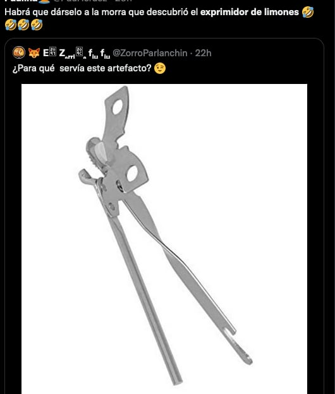Click the cut-off author handle at top
The width and height of the screenshot is (335, 394).
coord(82,1)
